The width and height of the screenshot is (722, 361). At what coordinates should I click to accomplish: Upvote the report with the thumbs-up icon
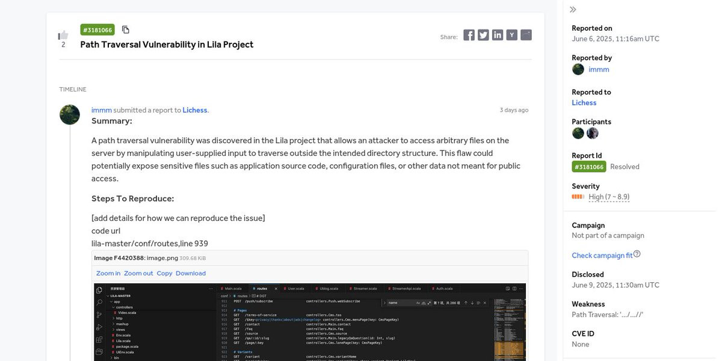tap(63, 35)
